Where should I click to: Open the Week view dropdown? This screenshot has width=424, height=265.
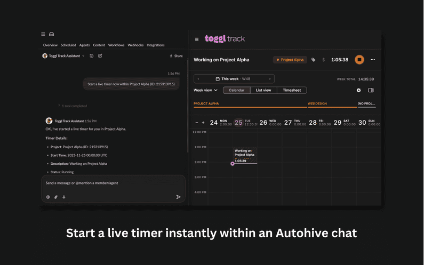[205, 90]
